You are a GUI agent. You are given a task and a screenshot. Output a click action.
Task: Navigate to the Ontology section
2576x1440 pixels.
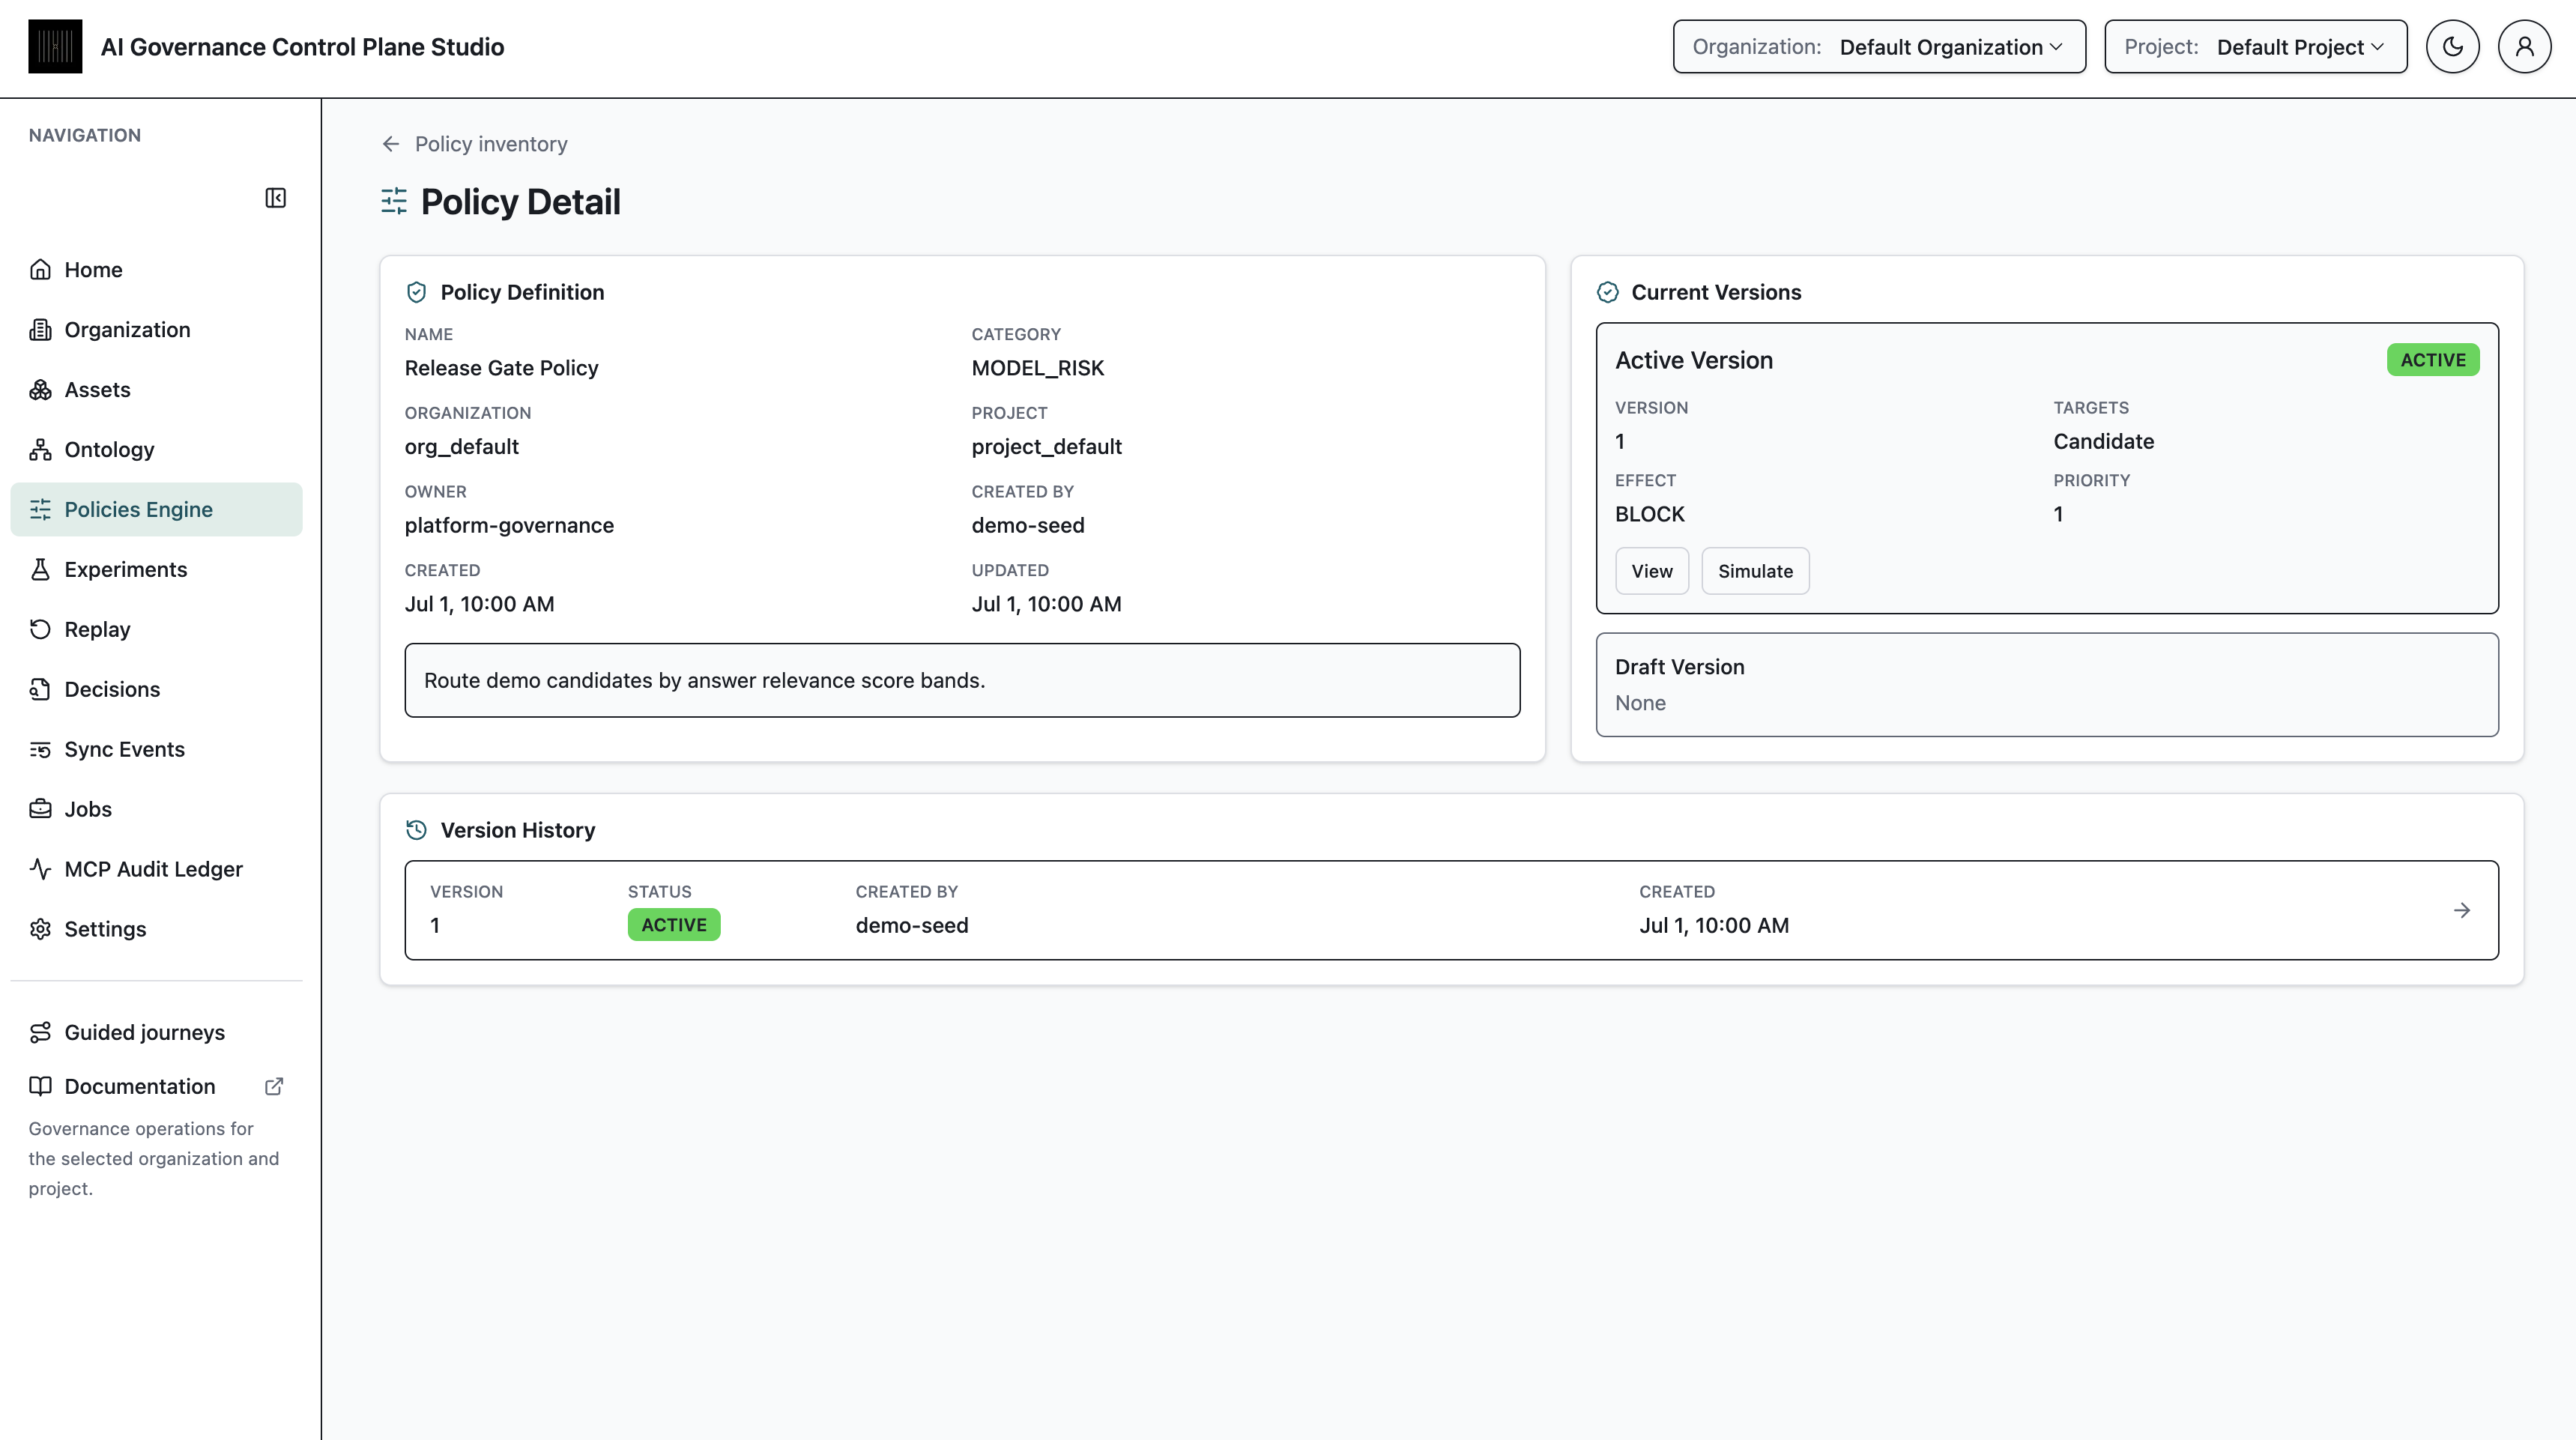(156, 450)
